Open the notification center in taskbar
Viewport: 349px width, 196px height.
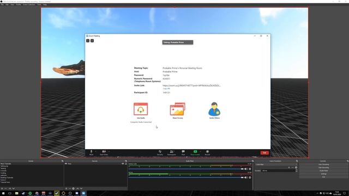point(345,193)
